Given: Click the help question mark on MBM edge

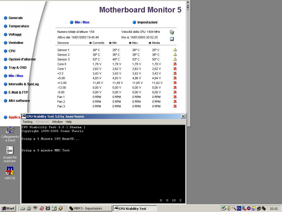Looking at the screenshot, I should click(188, 10).
